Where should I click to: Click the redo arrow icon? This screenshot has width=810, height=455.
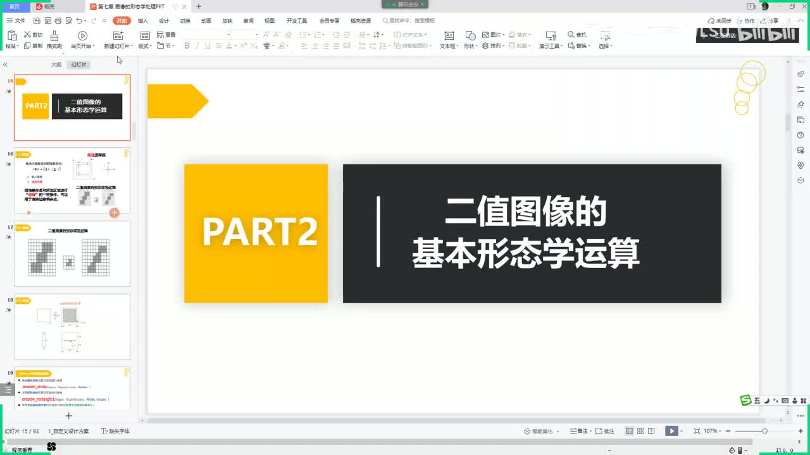(94, 21)
